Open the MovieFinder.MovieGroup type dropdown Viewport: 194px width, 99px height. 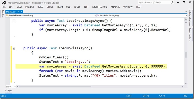[95, 16]
